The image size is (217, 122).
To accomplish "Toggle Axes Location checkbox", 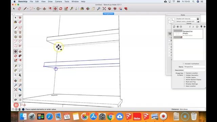I will click(184, 86).
